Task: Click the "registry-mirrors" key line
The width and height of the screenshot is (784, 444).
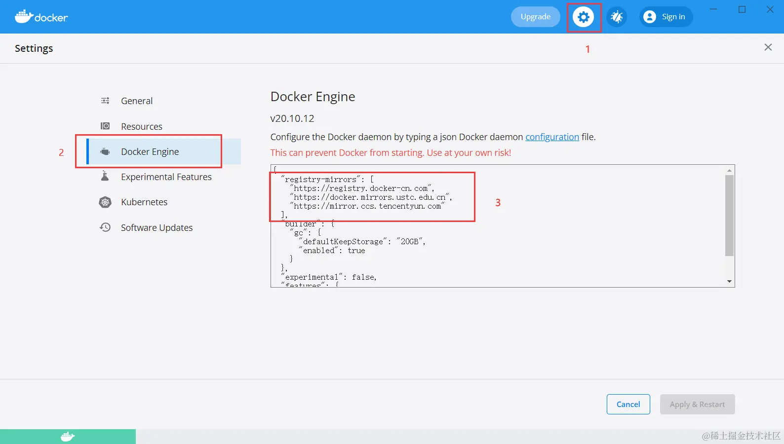Action: click(x=328, y=180)
